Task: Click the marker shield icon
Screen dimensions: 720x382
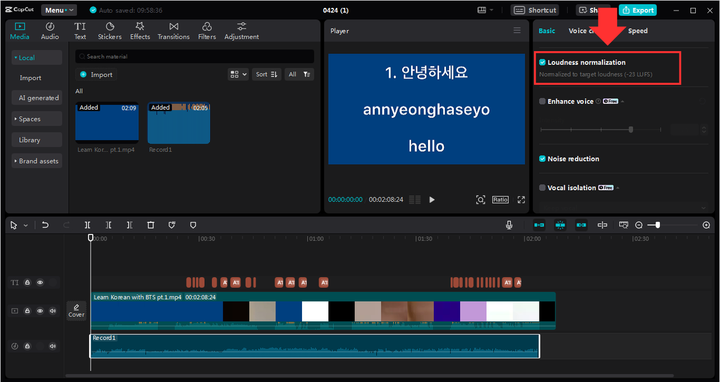Action: point(172,225)
